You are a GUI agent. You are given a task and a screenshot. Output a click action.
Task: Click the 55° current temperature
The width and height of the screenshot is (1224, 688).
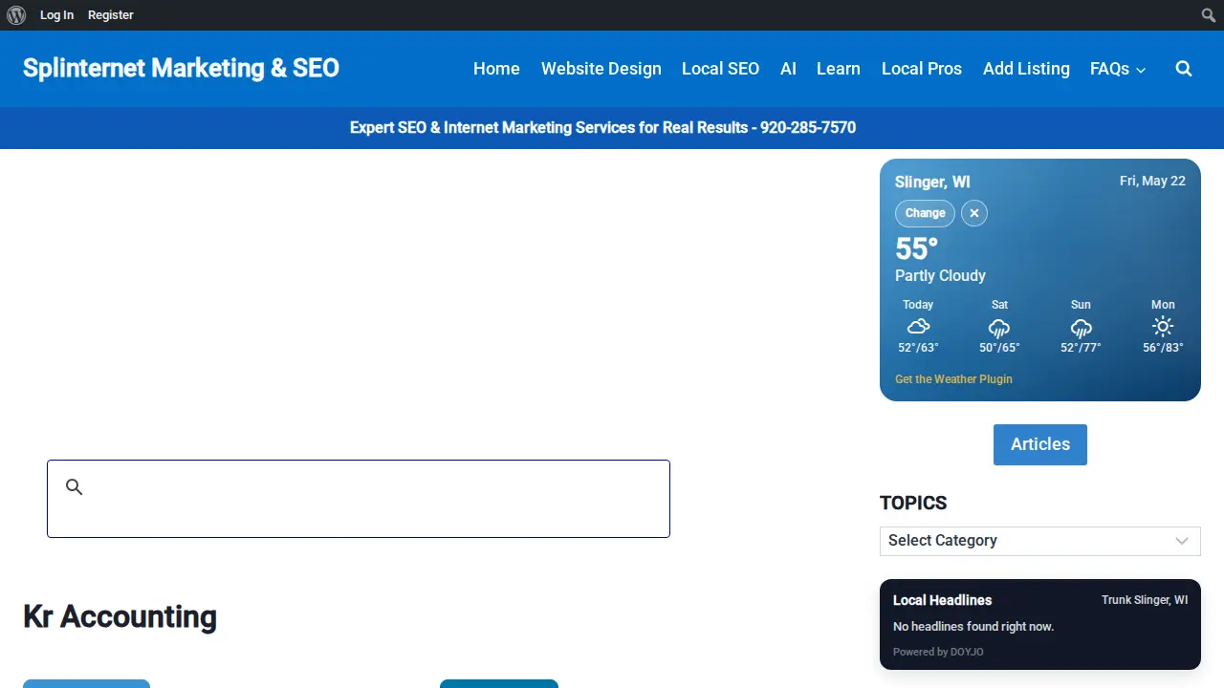point(916,248)
